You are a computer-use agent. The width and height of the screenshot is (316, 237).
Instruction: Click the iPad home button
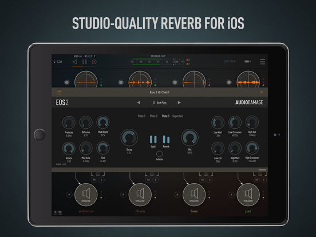[x=39, y=135]
